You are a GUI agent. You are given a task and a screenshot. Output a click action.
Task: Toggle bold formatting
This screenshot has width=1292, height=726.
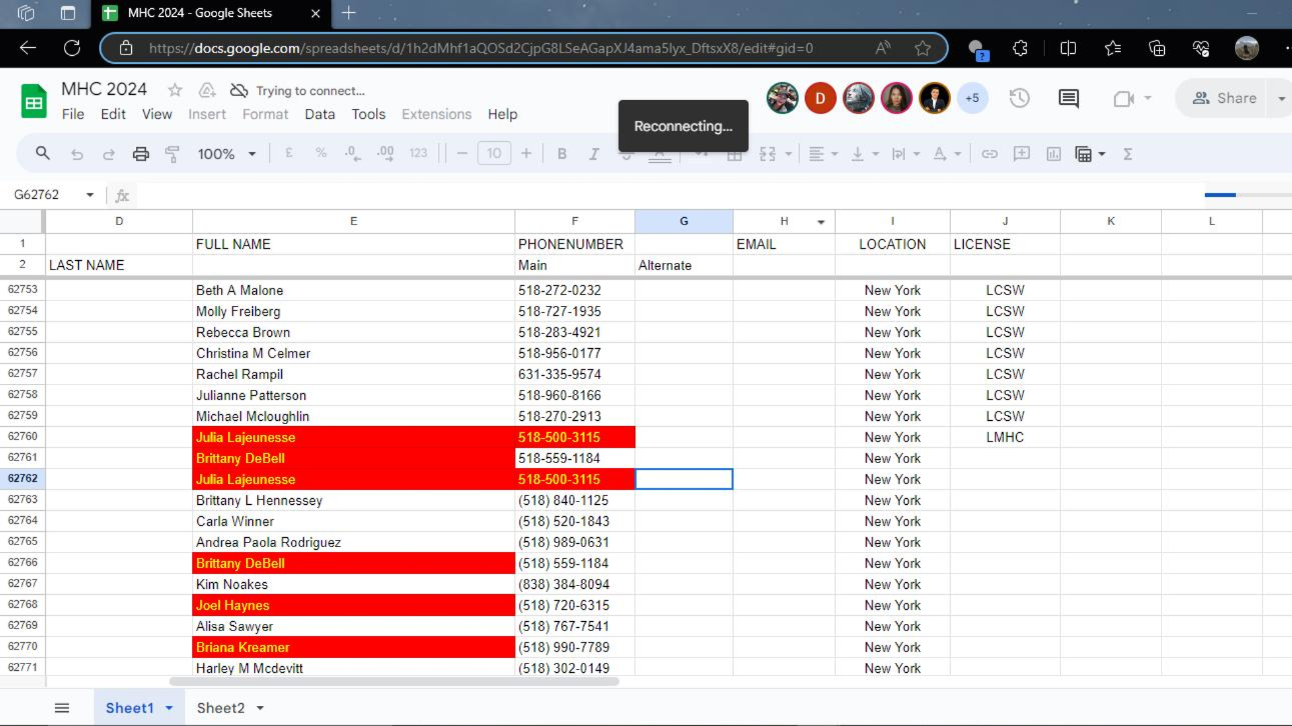[x=562, y=154]
